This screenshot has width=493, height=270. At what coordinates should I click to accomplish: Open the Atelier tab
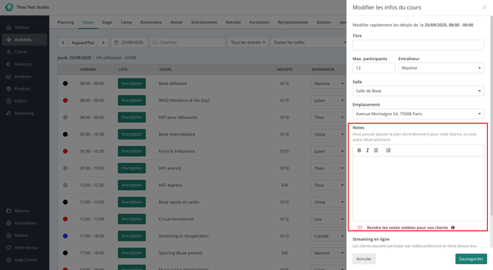coord(177,22)
